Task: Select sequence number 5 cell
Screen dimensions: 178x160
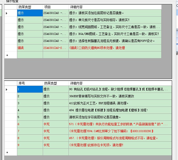Action: click(x=30, y=117)
